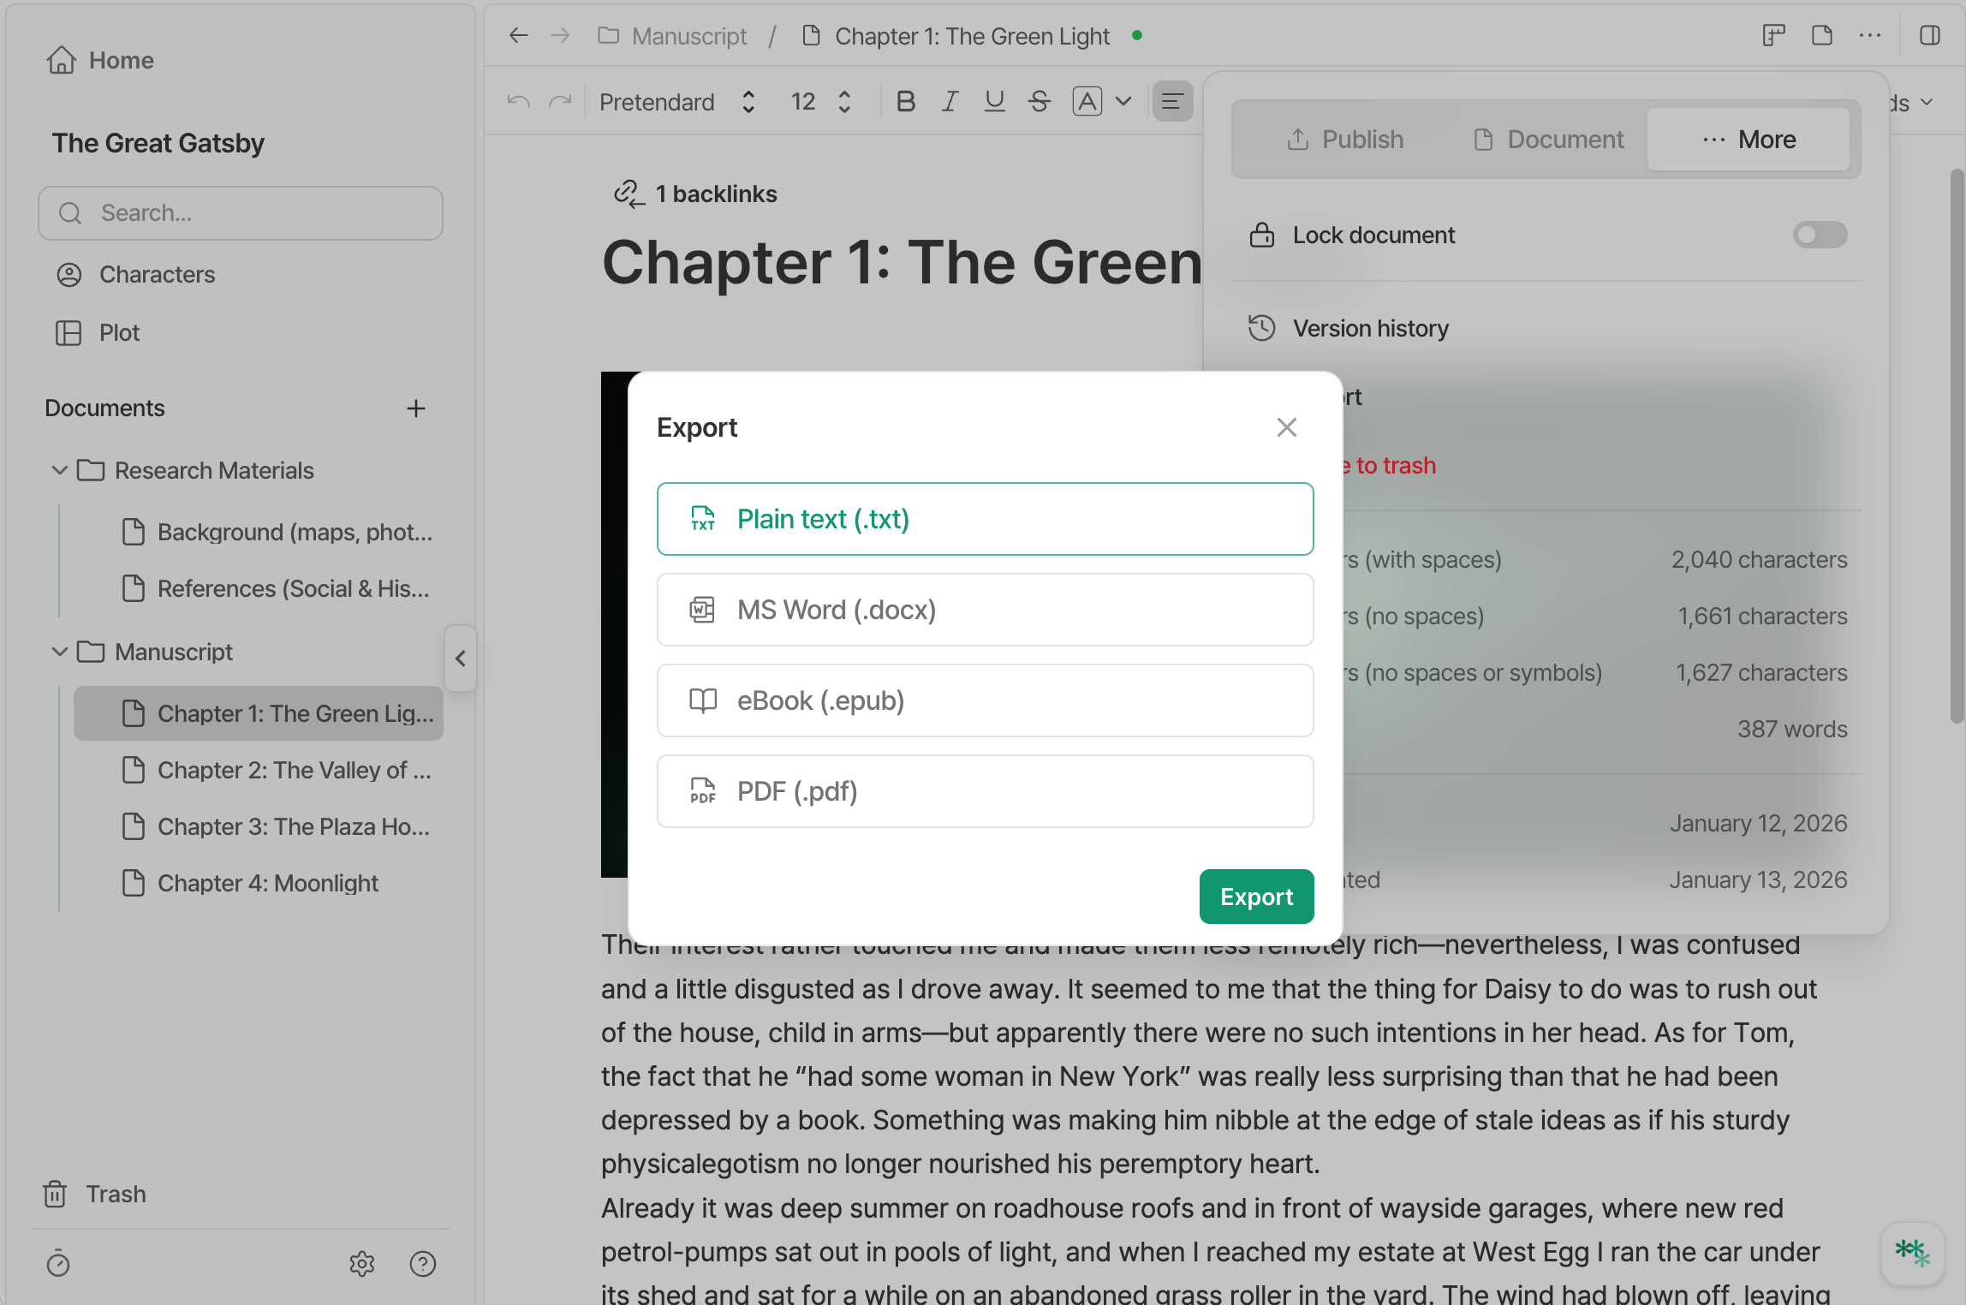Image resolution: width=1966 pixels, height=1305 pixels.
Task: Open the Trash
Action: pos(94,1194)
